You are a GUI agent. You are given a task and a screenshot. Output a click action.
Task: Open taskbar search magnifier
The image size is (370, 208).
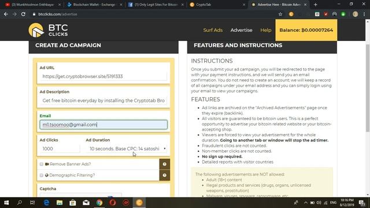[20, 203]
